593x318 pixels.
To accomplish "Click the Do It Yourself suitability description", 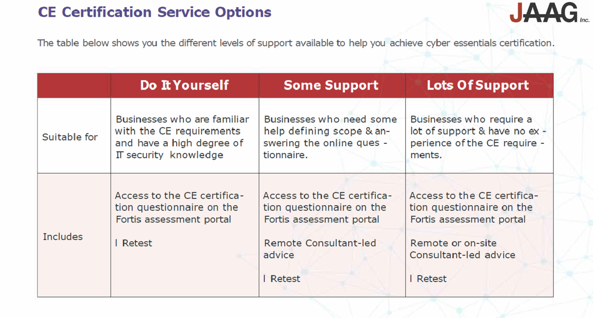I will pos(182,137).
